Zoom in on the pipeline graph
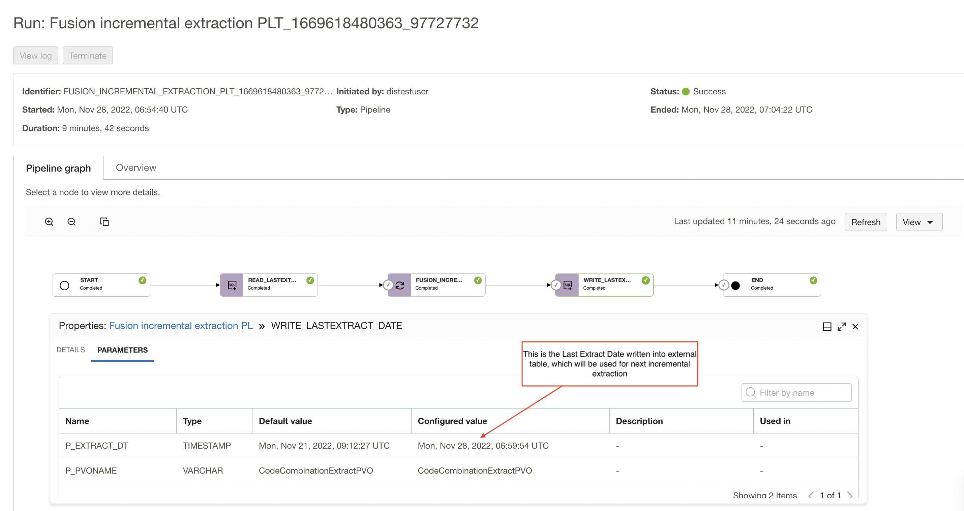964x511 pixels. [49, 221]
